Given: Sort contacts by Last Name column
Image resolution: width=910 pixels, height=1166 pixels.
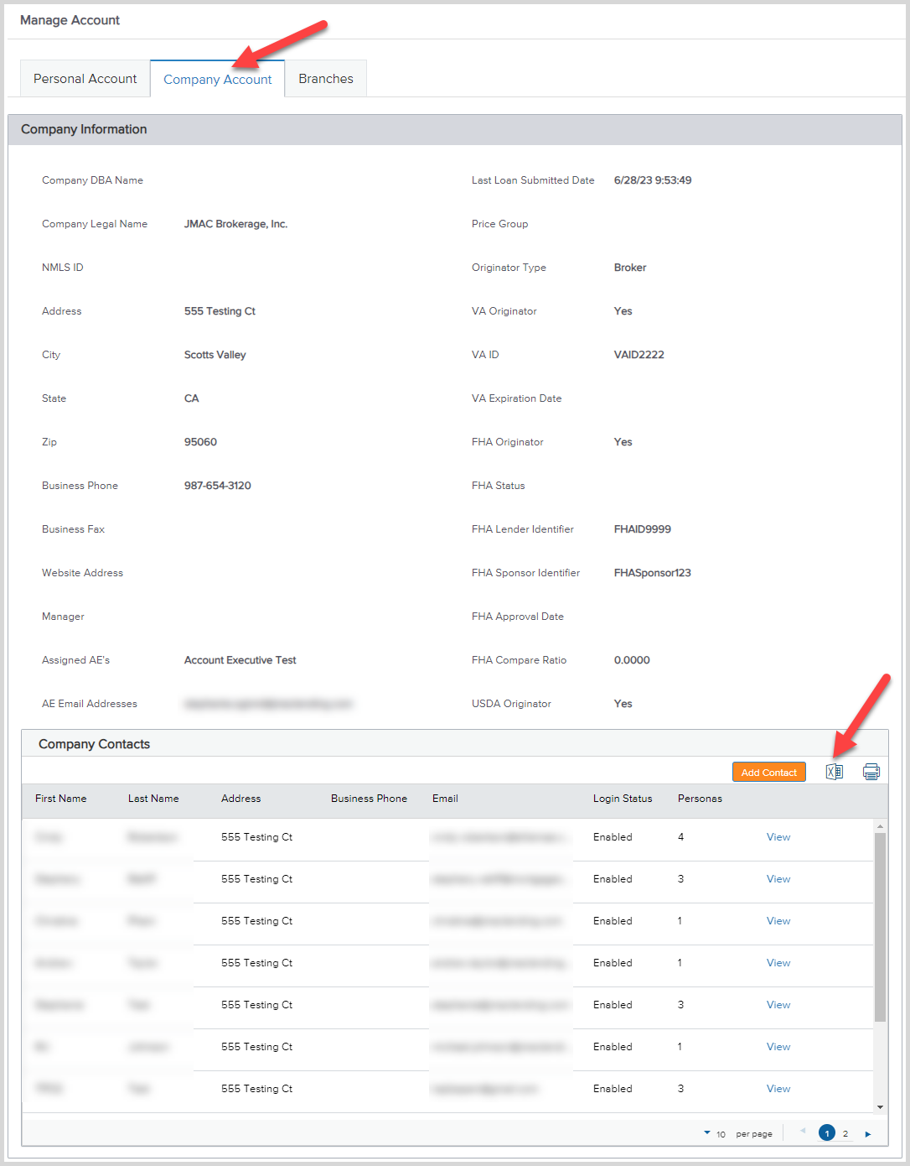Looking at the screenshot, I should (x=153, y=799).
